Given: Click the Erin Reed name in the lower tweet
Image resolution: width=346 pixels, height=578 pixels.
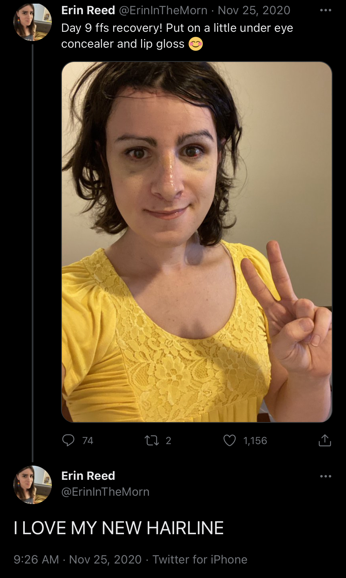Looking at the screenshot, I should point(88,476).
